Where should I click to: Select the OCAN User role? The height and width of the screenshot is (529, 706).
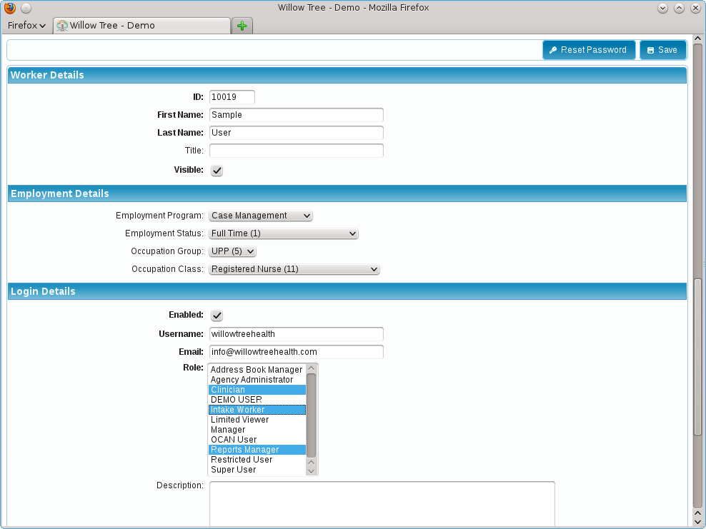(x=257, y=440)
